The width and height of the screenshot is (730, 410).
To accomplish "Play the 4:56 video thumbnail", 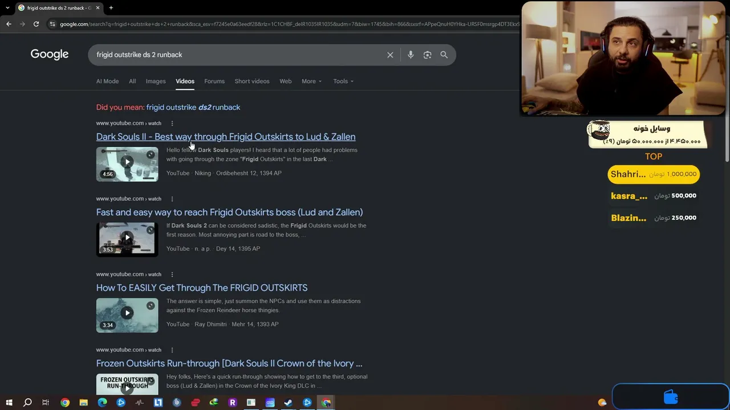I will coord(127,164).
